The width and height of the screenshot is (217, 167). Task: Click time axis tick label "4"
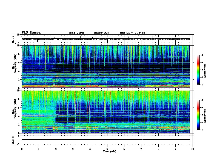[90, 149]
